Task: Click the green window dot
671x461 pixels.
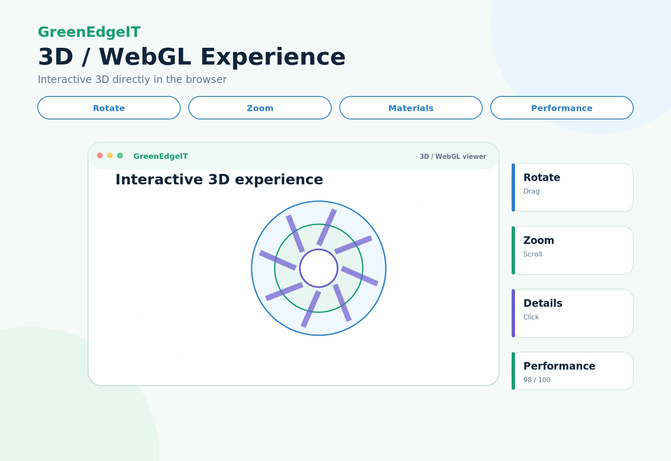Action: point(120,155)
